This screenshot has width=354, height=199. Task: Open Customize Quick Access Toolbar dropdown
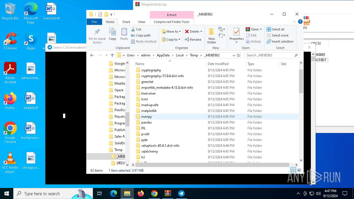click(x=111, y=14)
